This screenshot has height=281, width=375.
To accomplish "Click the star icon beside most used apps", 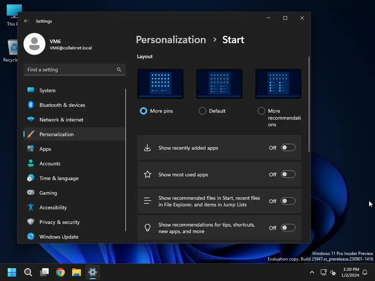I will point(148,174).
